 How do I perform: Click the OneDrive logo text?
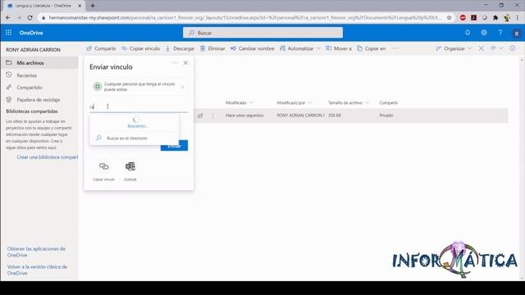pos(31,33)
